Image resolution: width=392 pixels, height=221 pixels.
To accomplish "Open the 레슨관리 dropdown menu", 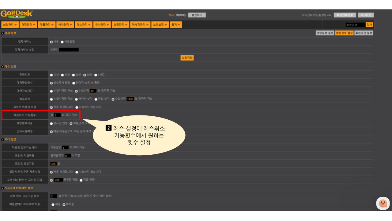I will pyautogui.click(x=84, y=25).
